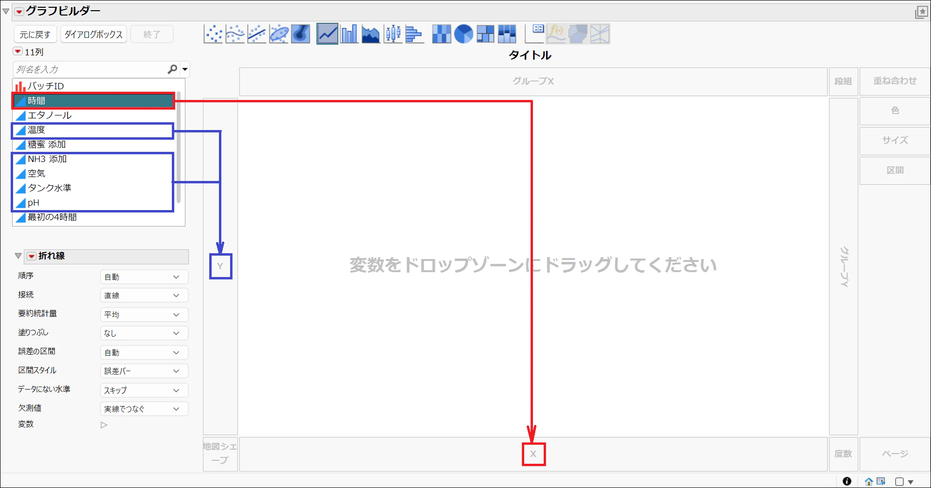Click the サイズ drop zone
The height and width of the screenshot is (488, 931).
tap(895, 141)
